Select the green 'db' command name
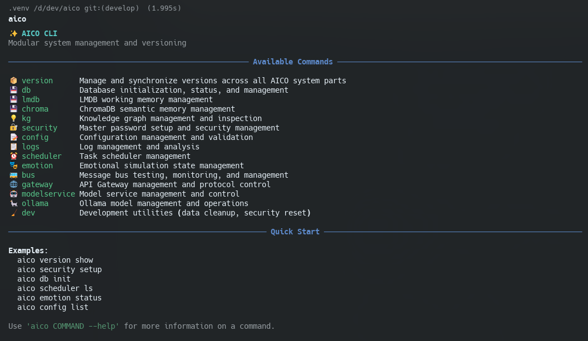Image resolution: width=588 pixels, height=341 pixels. [26, 90]
